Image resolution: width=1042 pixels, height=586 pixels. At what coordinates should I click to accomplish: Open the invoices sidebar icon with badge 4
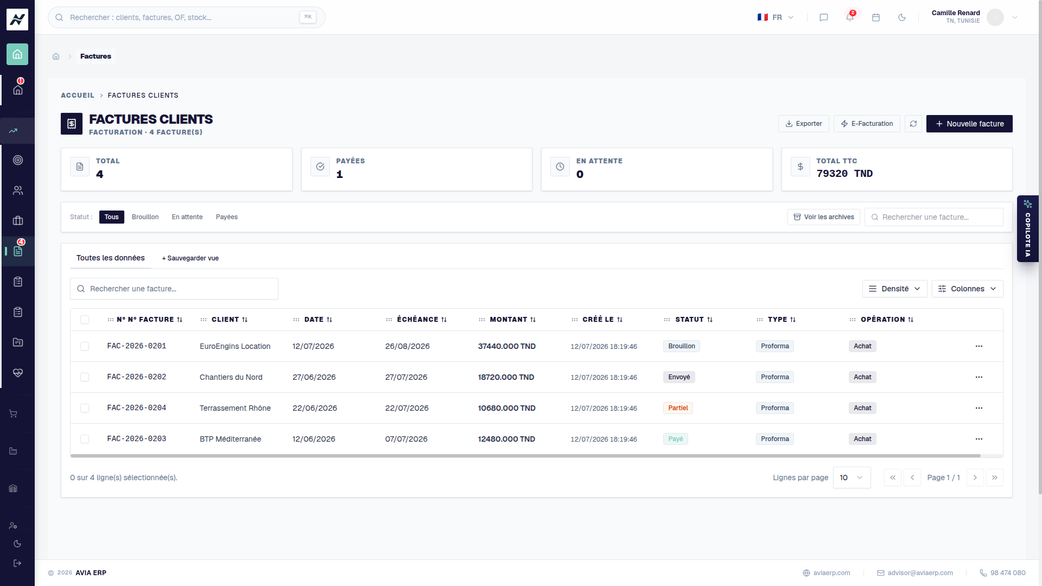18,251
